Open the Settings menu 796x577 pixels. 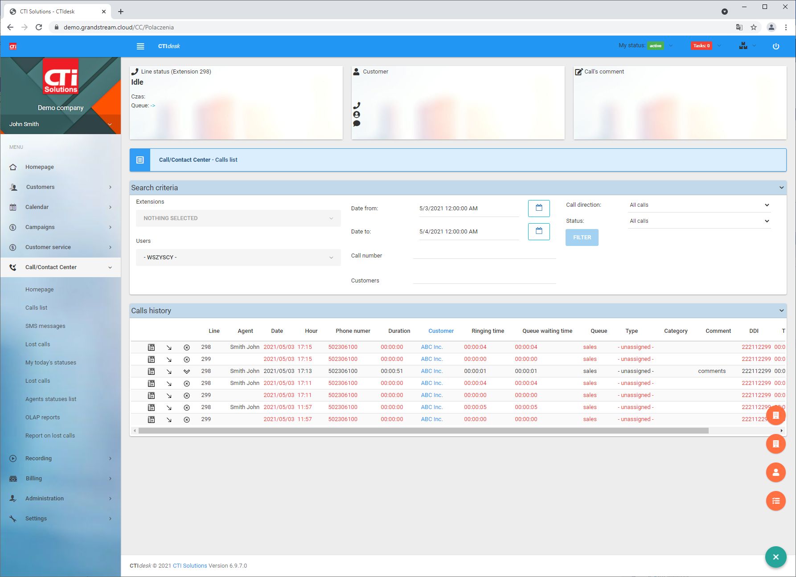(61, 519)
